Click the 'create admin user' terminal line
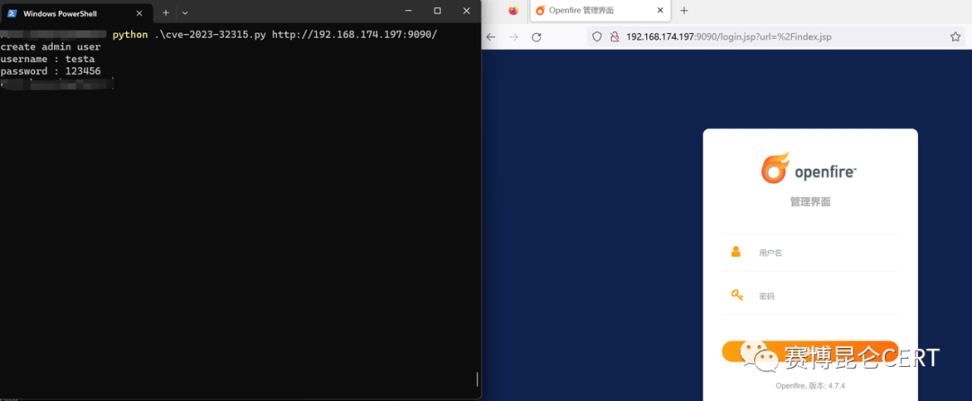Viewport: 972px width, 401px height. pyautogui.click(x=50, y=47)
